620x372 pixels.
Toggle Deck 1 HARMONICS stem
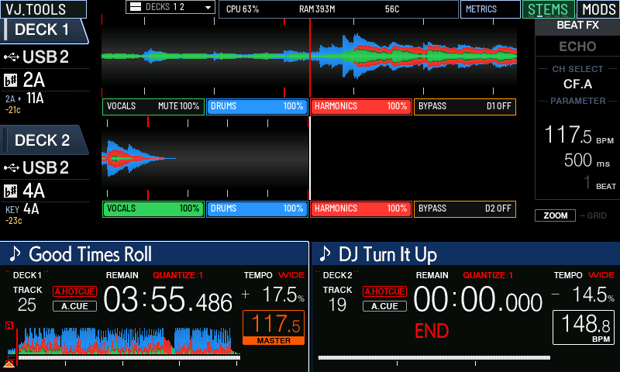point(361,107)
